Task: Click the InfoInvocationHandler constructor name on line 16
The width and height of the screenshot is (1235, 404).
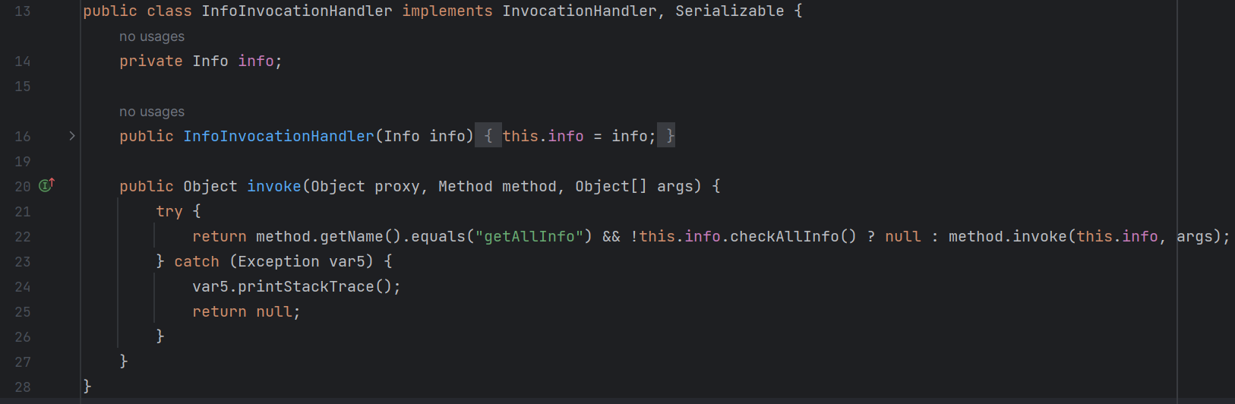Action: pyautogui.click(x=279, y=137)
